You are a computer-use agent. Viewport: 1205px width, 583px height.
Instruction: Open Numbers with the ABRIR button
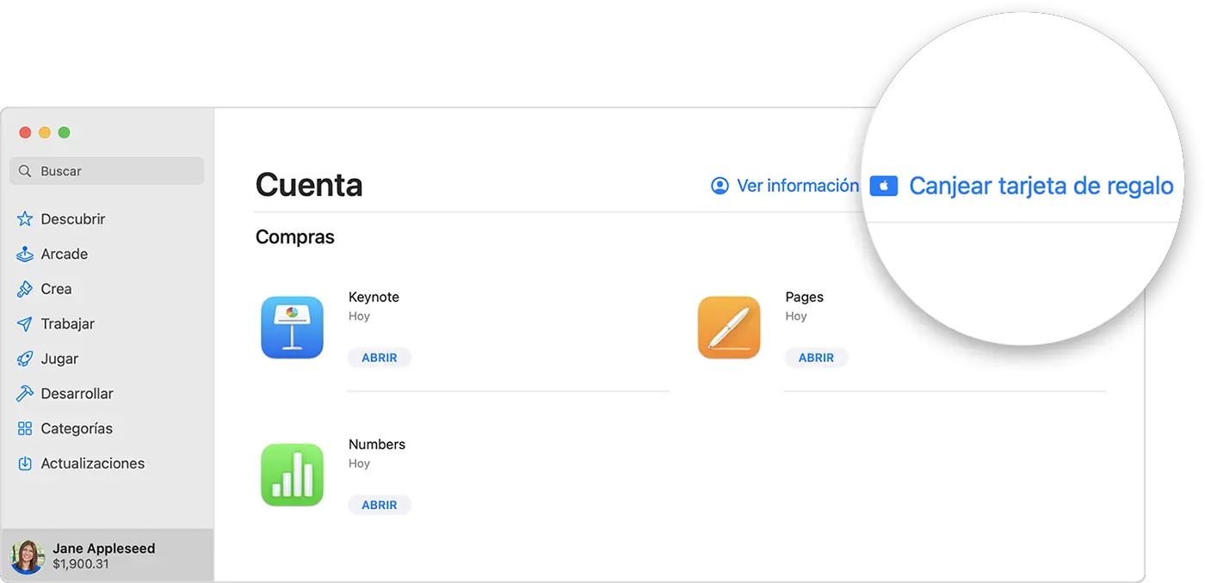tap(380, 505)
